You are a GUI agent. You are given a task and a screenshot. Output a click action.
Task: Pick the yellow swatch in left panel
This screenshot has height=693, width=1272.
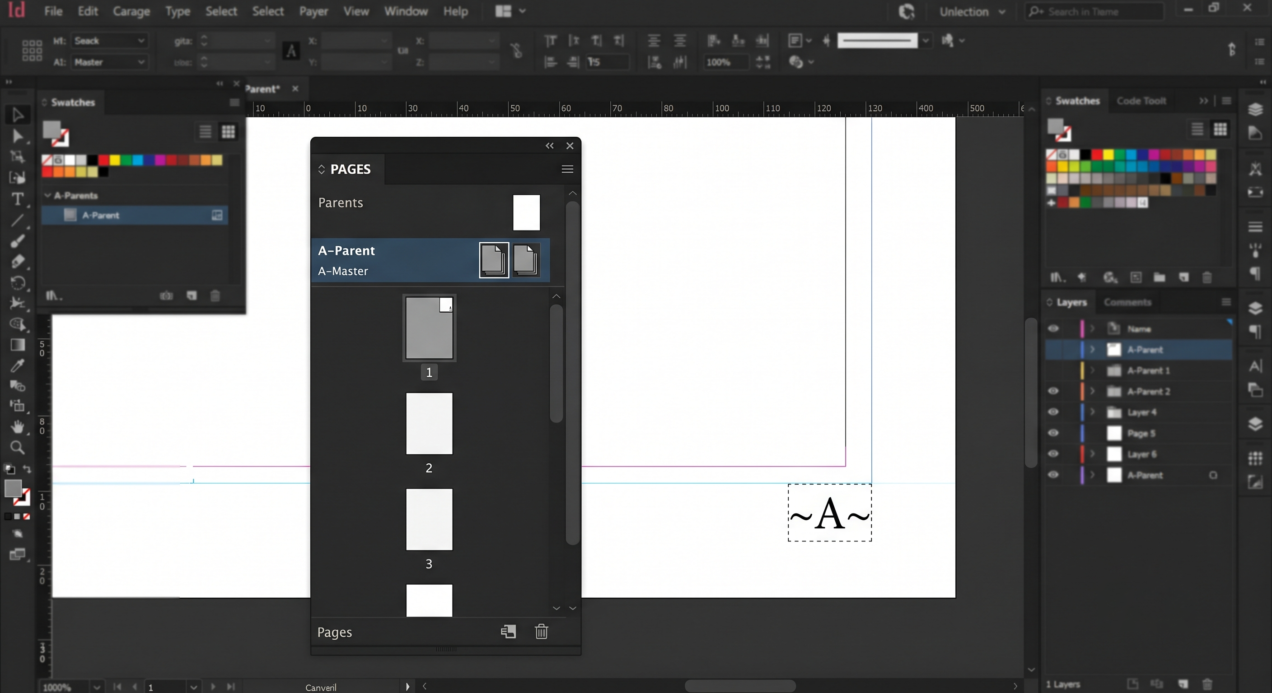115,160
